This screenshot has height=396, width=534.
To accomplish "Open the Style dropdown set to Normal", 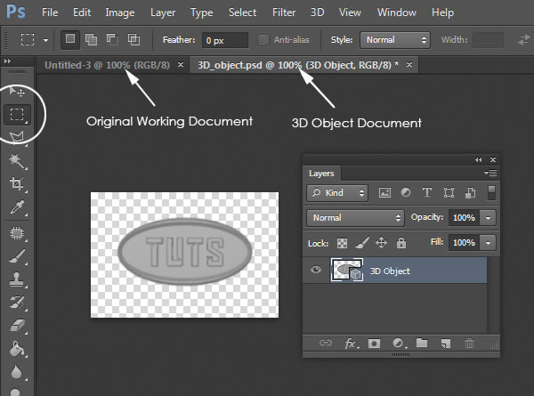I will 395,40.
